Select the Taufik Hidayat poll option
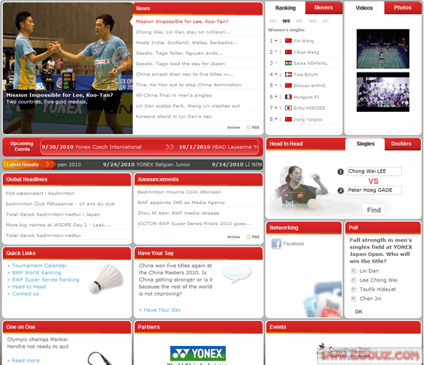Screen dimensions: 424x365 pos(353,289)
